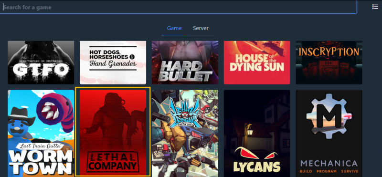382x177 pixels.
Task: Select the Mechanica game cover
Action: point(329,134)
